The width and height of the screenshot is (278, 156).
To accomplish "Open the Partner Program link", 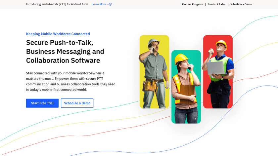I will pos(192,4).
